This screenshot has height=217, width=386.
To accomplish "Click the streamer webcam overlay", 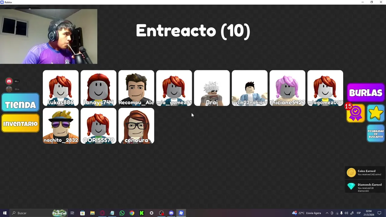I will click(x=49, y=36).
